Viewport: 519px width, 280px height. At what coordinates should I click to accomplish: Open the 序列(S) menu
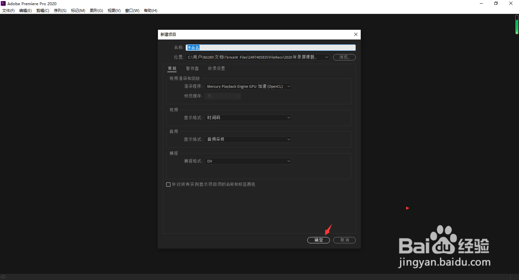pyautogui.click(x=60, y=11)
